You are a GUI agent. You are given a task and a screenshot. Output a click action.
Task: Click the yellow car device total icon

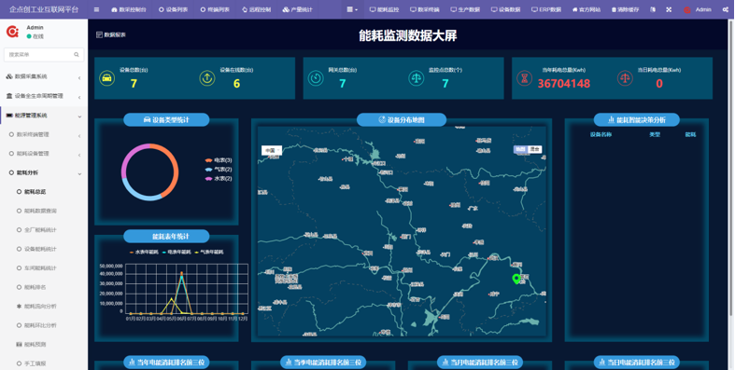106,78
